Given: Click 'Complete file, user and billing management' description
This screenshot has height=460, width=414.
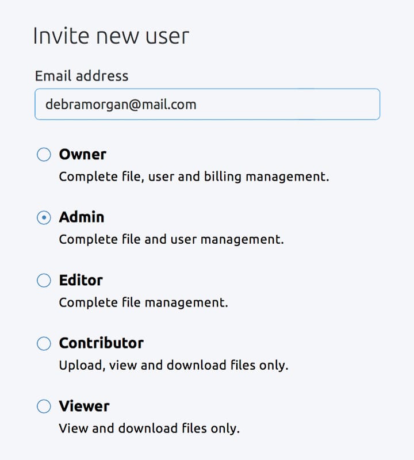Looking at the screenshot, I should click(194, 177).
